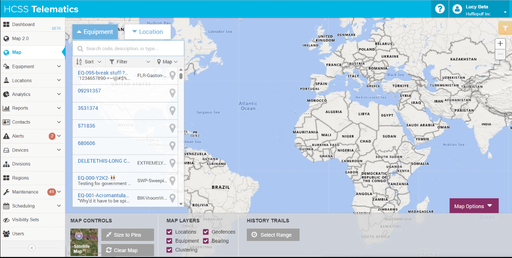This screenshot has width=512, height=258.
Task: Click the location pin for 09291357
Action: (173, 93)
